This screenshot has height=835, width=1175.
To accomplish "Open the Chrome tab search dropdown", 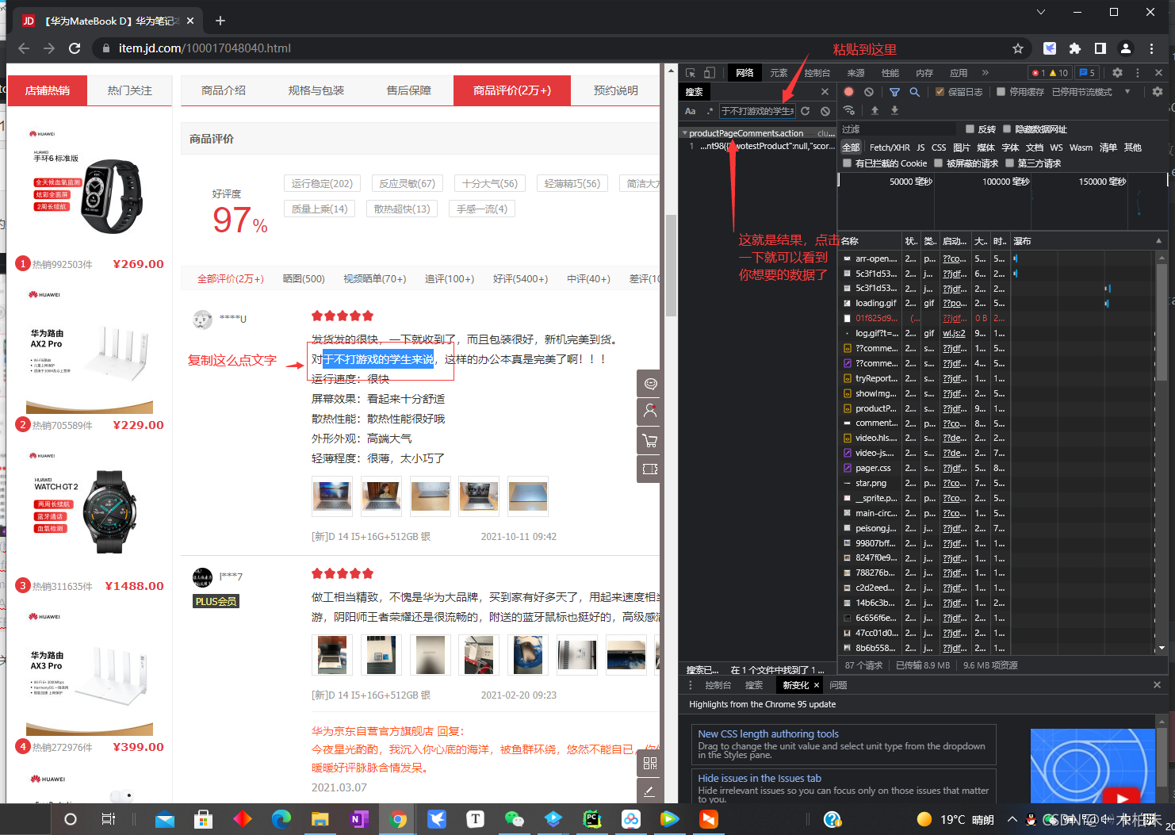I will 1041,12.
